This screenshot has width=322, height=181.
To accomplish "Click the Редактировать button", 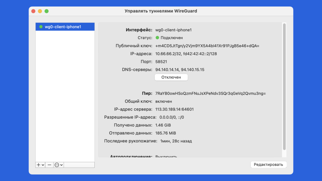I will (268, 165).
